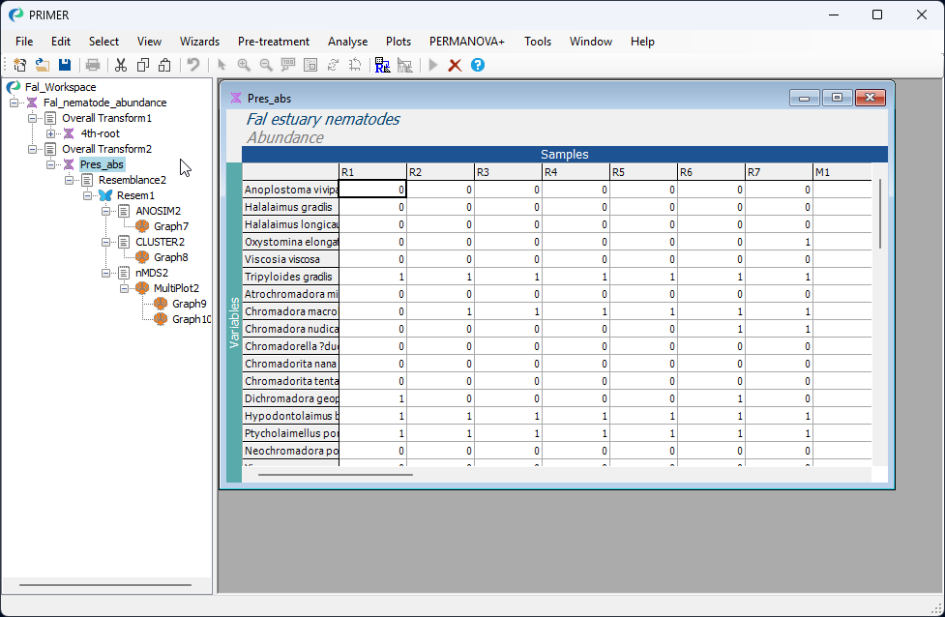This screenshot has height=617, width=945.
Task: Click the red X cancel icon
Action: (455, 65)
